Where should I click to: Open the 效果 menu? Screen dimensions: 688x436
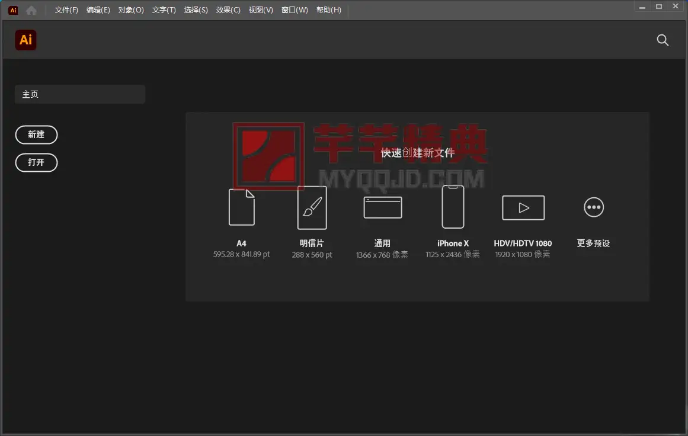(228, 9)
